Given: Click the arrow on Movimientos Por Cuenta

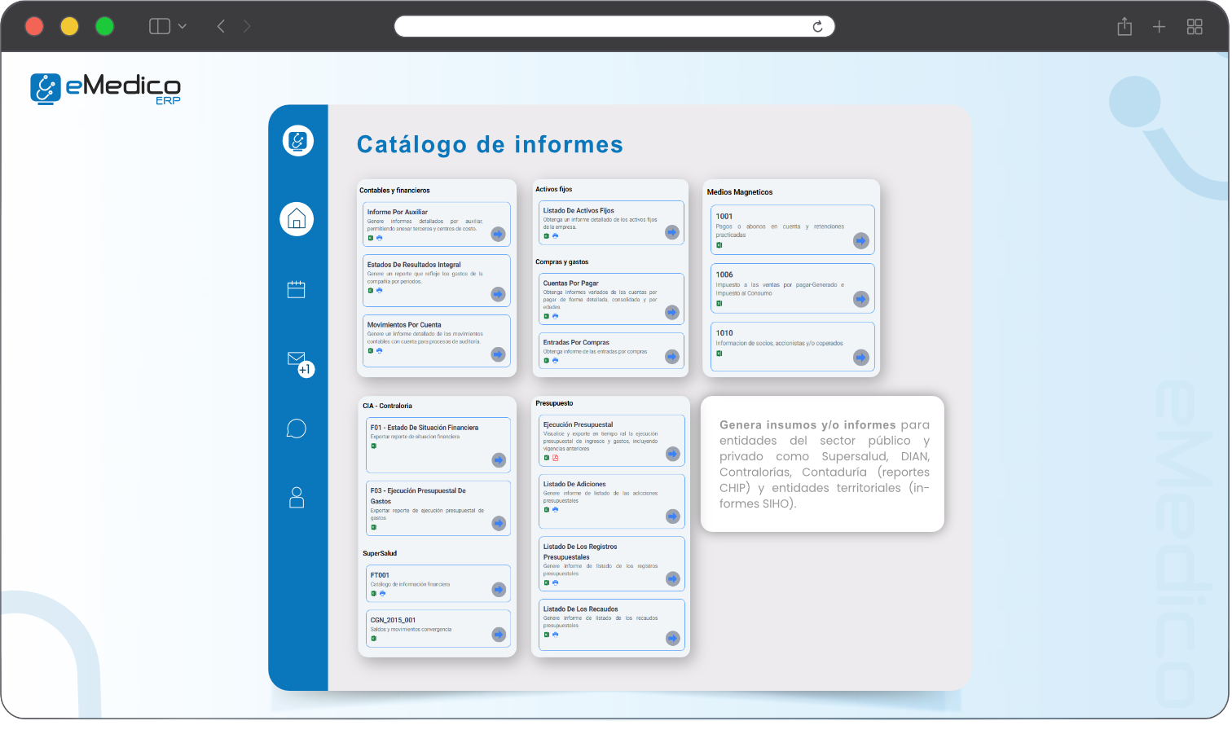Looking at the screenshot, I should click(x=499, y=354).
